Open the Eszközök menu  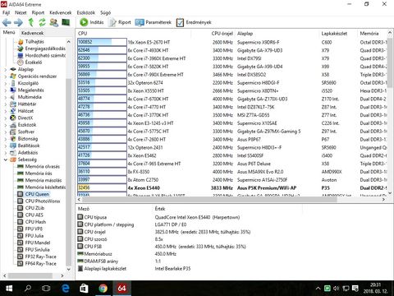(85, 12)
